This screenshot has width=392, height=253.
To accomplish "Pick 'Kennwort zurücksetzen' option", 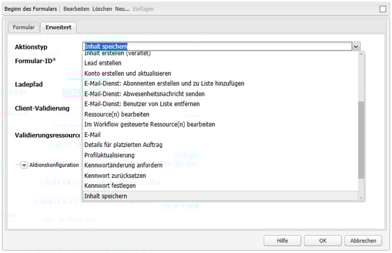I will (x=220, y=175).
